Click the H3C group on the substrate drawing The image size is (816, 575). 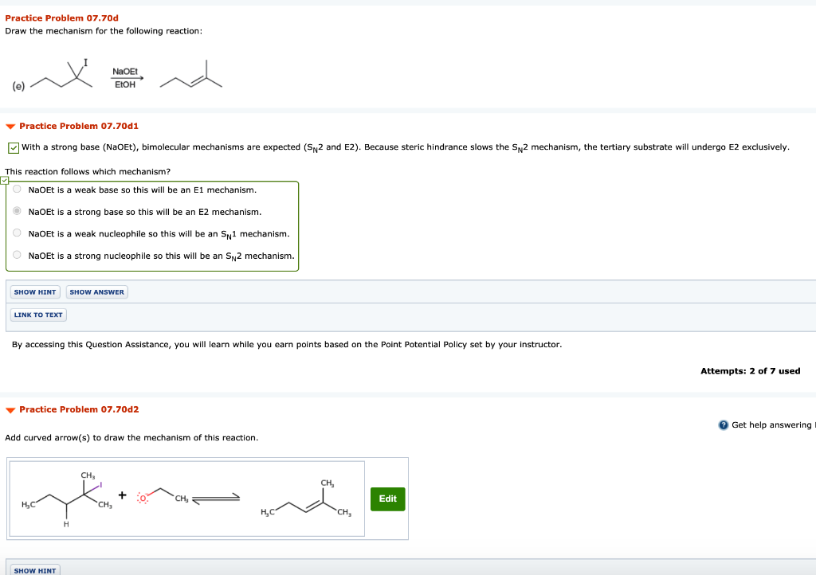28,504
